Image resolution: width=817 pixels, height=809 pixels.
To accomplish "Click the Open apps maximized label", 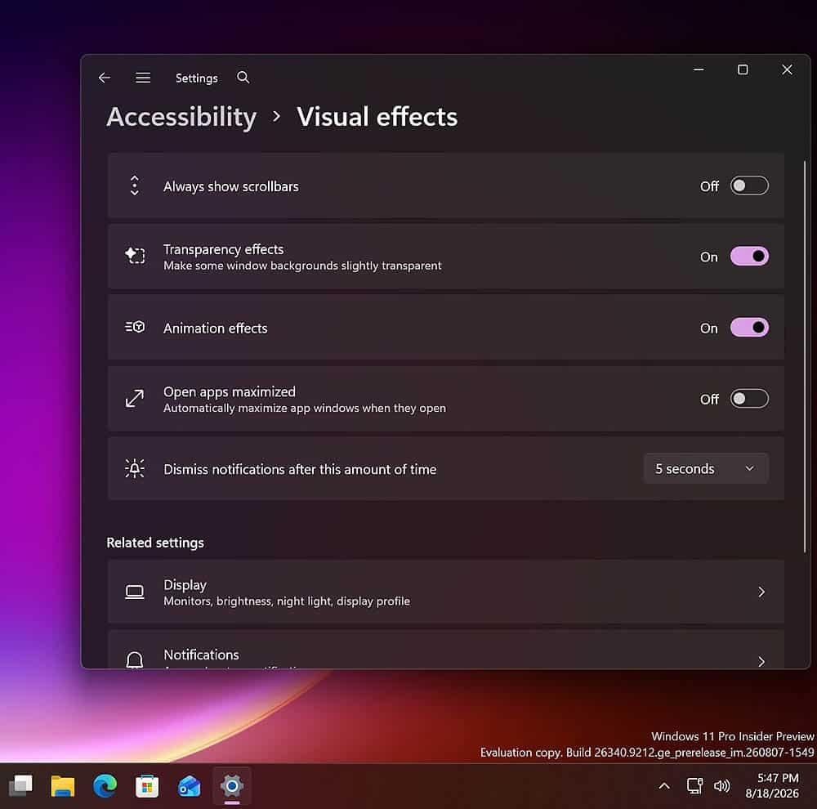I will 230,391.
